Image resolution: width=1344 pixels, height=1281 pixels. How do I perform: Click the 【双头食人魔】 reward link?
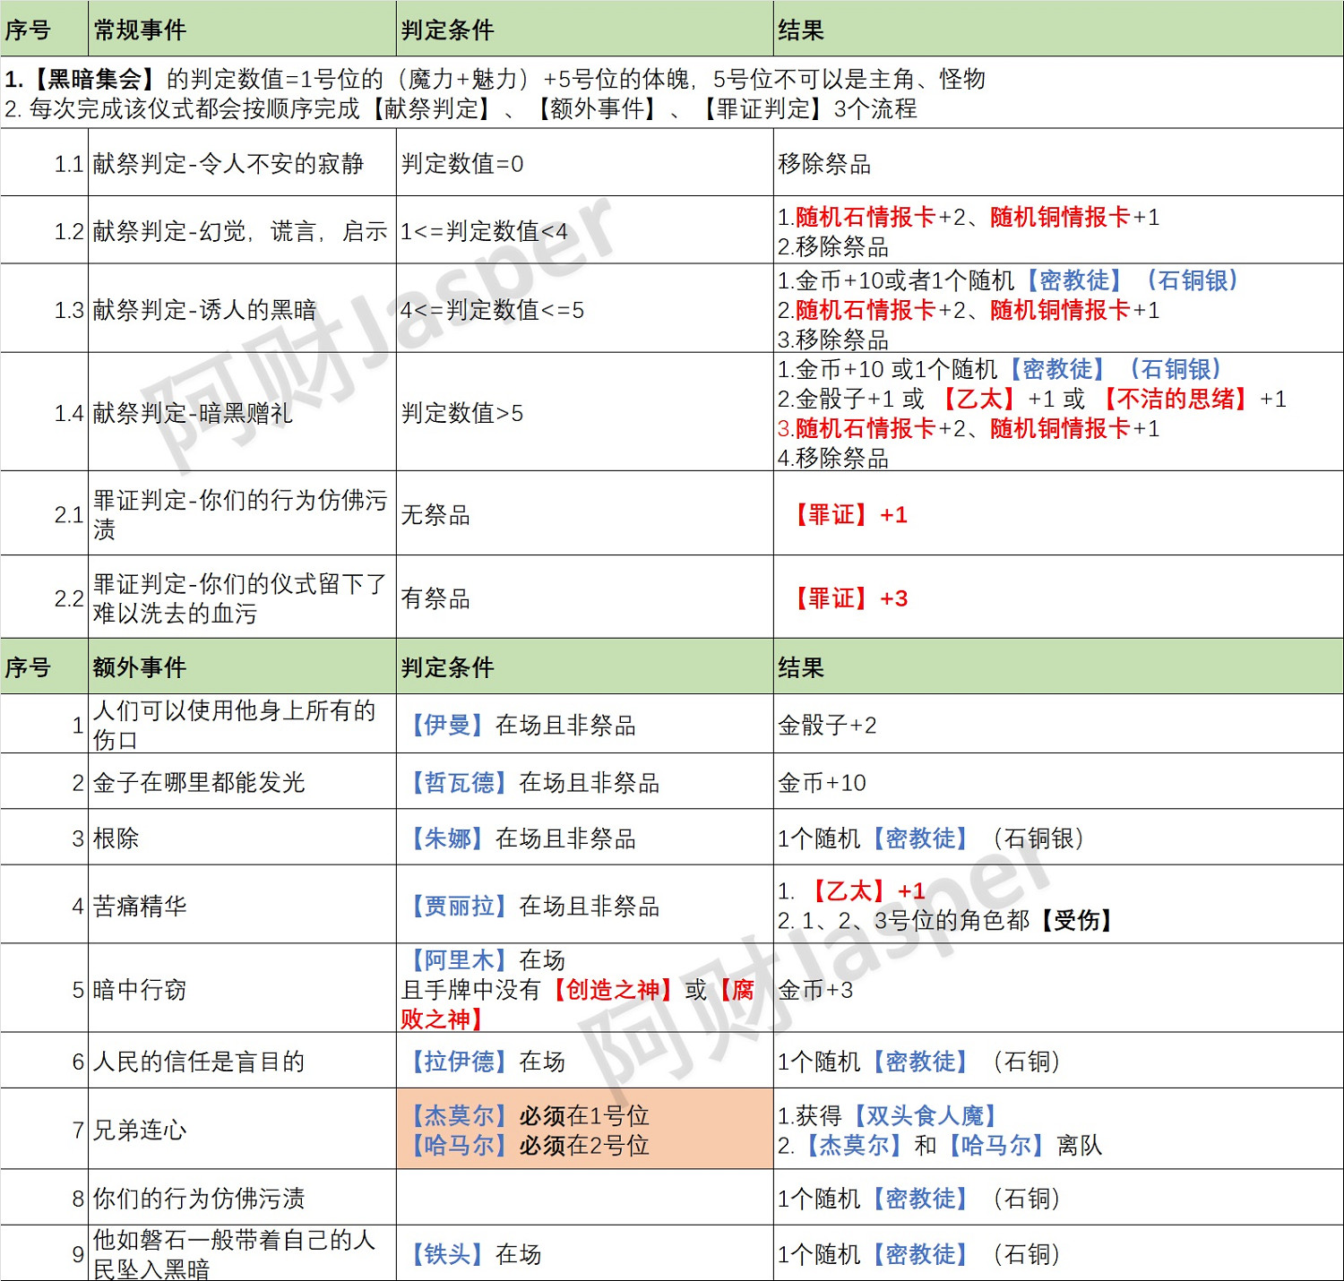pos(924,1116)
